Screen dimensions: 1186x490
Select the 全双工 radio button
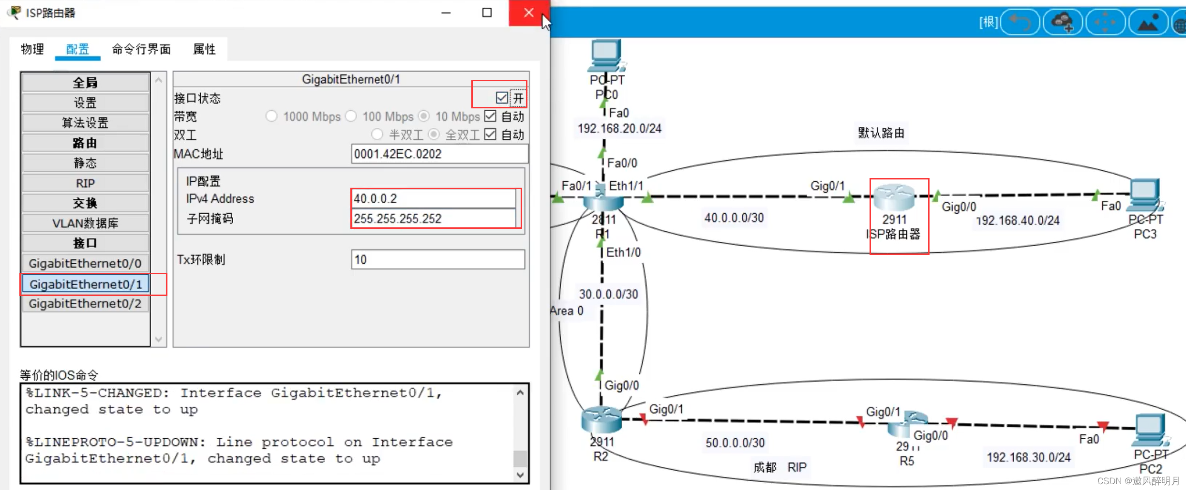tap(434, 134)
